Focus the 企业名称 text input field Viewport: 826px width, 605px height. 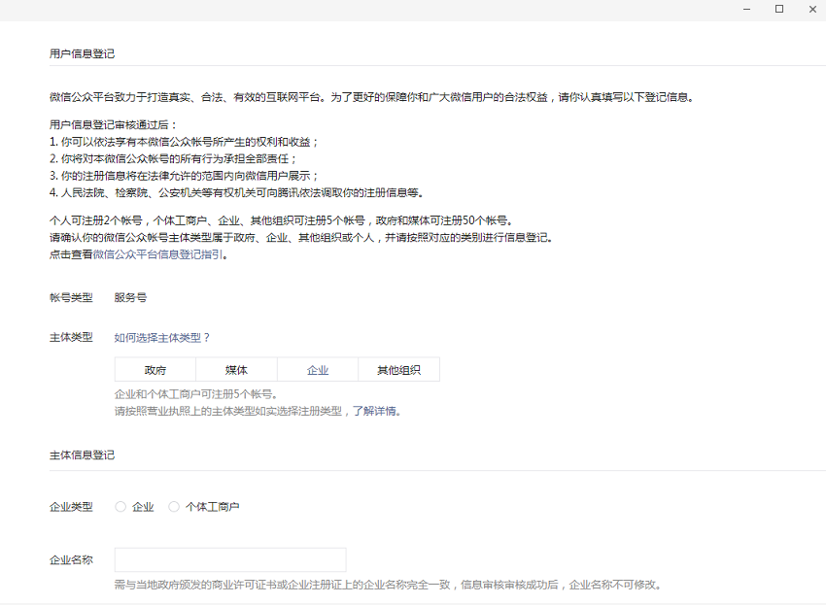(x=230, y=560)
